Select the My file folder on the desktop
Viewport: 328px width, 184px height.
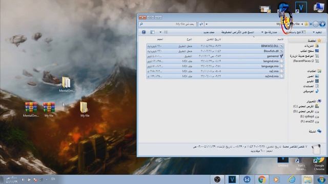coord(85,109)
